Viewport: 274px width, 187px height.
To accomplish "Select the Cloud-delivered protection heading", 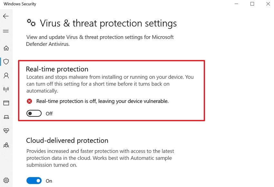I will click(x=67, y=140).
